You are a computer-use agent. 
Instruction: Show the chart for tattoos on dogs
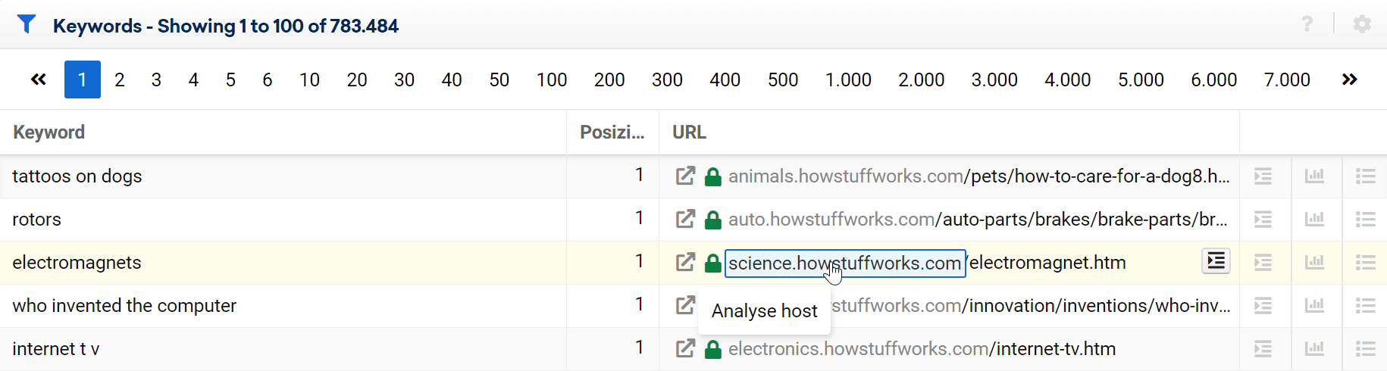pos(1314,176)
